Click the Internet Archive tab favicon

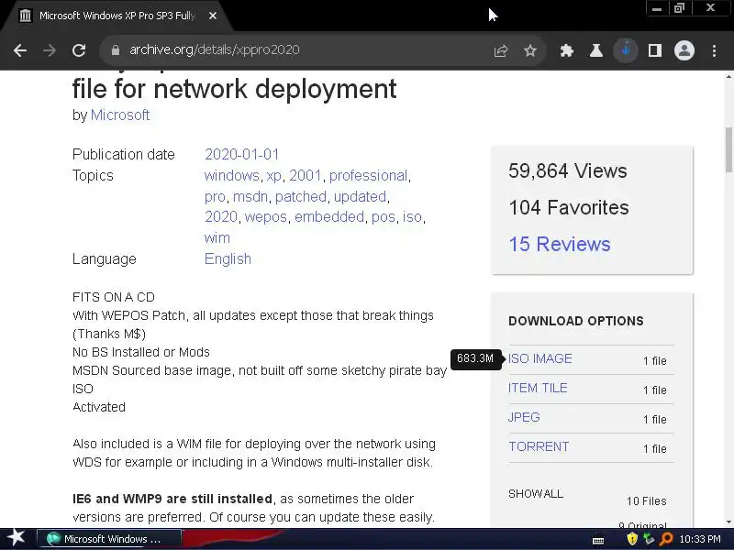(x=26, y=16)
